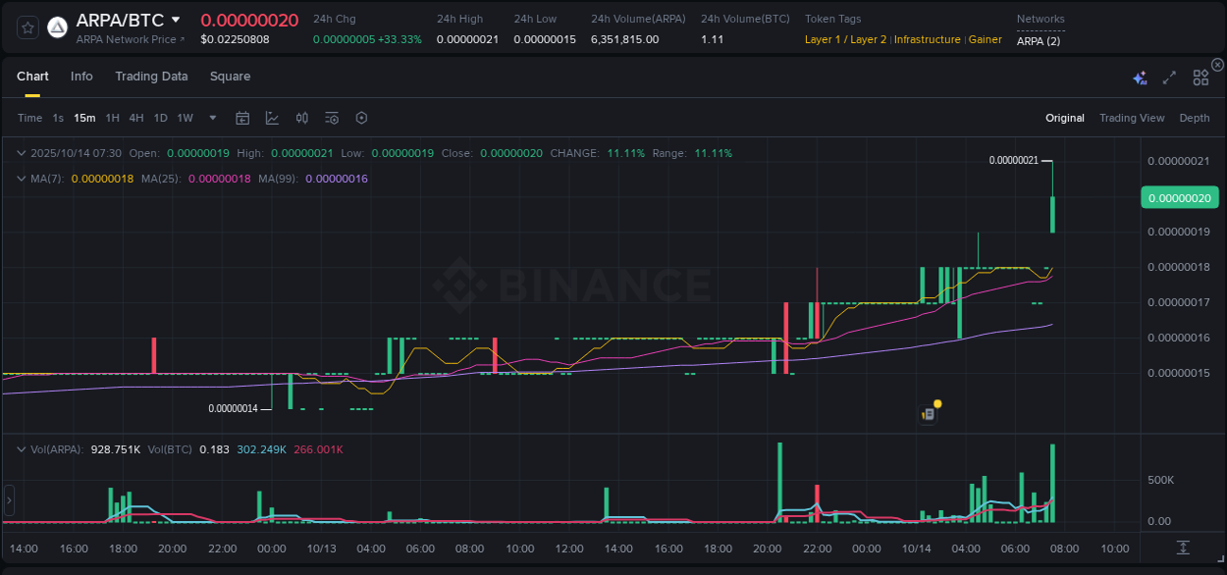Screen dimensions: 1227x575
Task: Collapse the Vol(ARPA) volume panel chevron
Action: pyautogui.click(x=20, y=447)
